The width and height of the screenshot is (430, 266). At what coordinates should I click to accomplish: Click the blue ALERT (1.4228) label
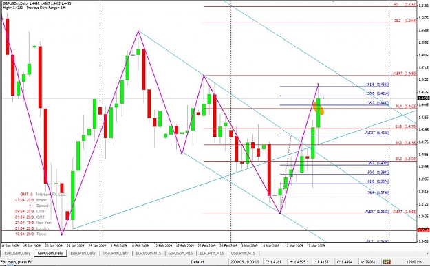click(377, 133)
